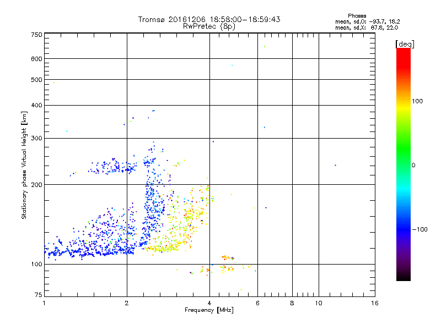
Task: Click the black bottom of the phase colorbar
Action: (x=404, y=277)
